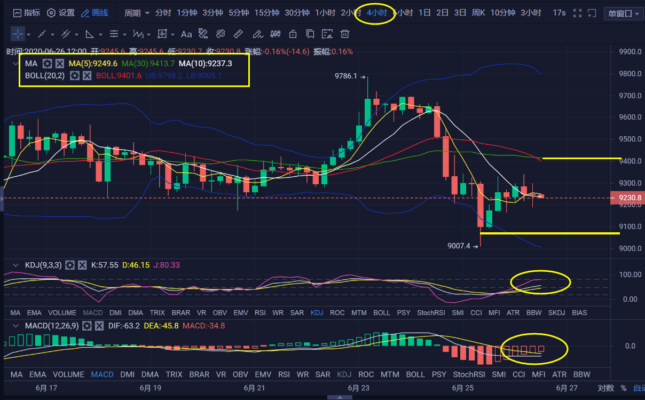
Task: Remove the BOLL indicator with X
Action: 86,75
